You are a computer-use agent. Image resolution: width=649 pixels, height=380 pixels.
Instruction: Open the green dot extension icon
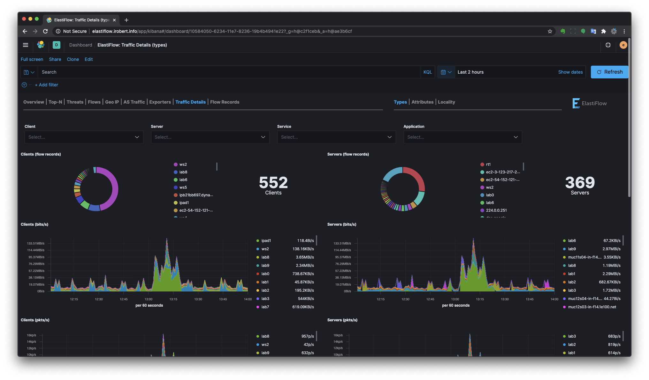coord(583,31)
